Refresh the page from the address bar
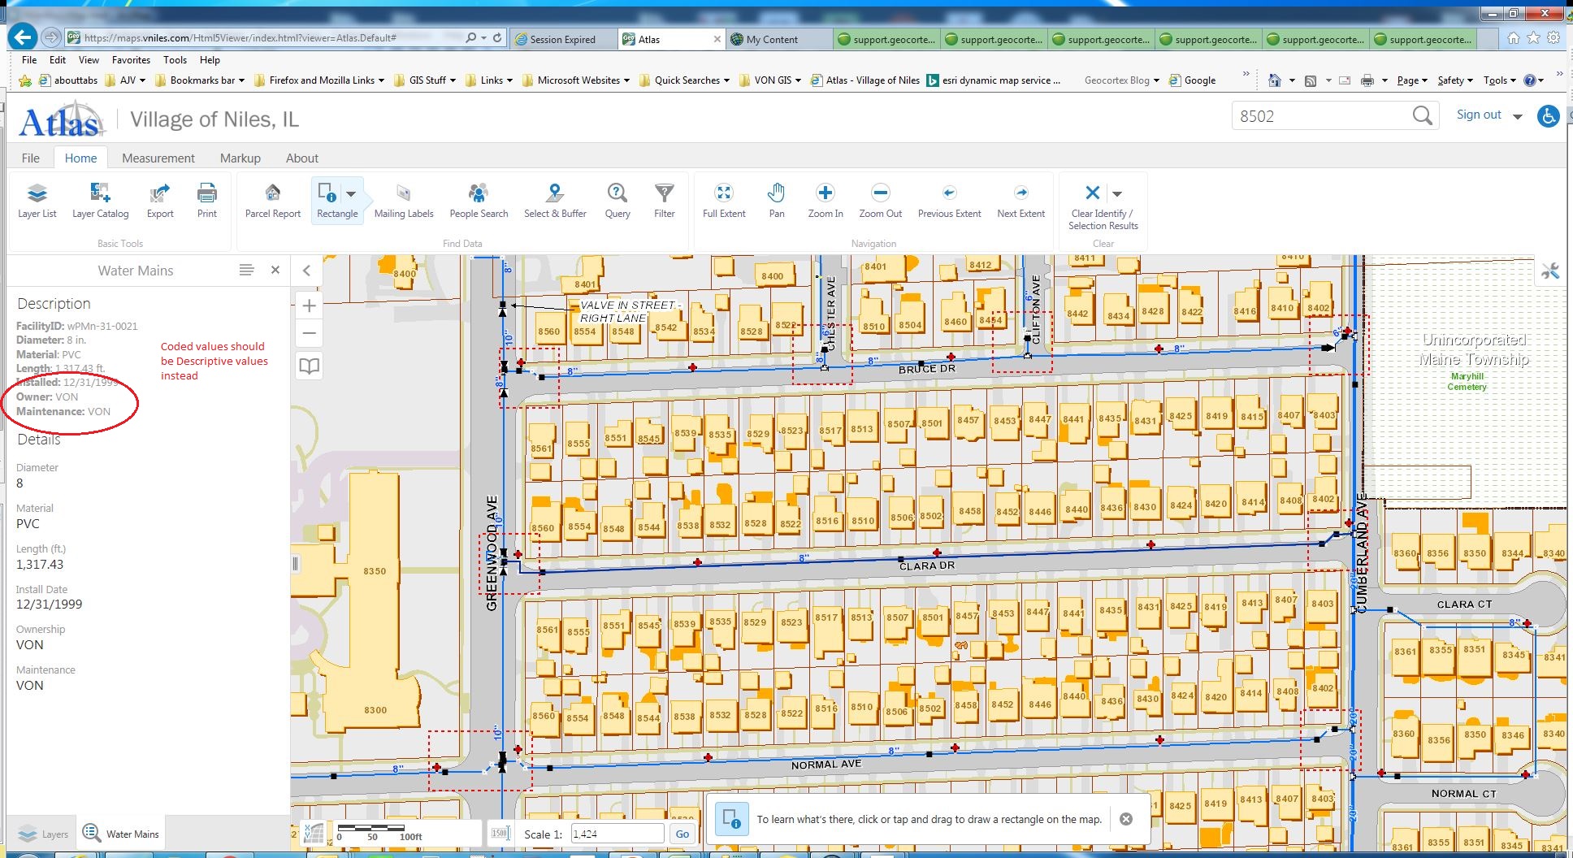The width and height of the screenshot is (1573, 858). coord(497,37)
